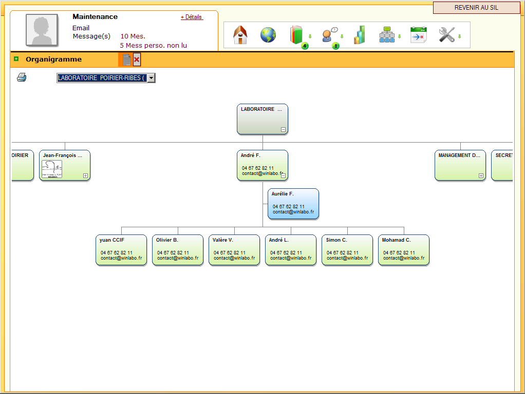
Task: Collapse the LABORATOIRE root node
Action: 283,130
